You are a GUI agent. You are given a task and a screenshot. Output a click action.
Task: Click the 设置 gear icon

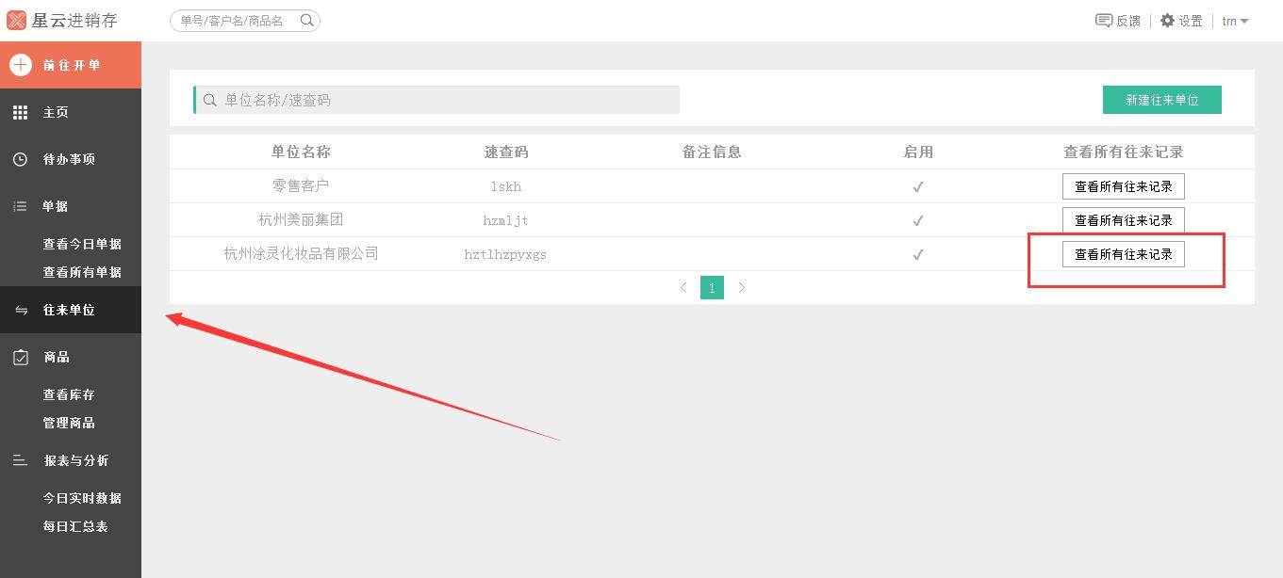(1167, 20)
